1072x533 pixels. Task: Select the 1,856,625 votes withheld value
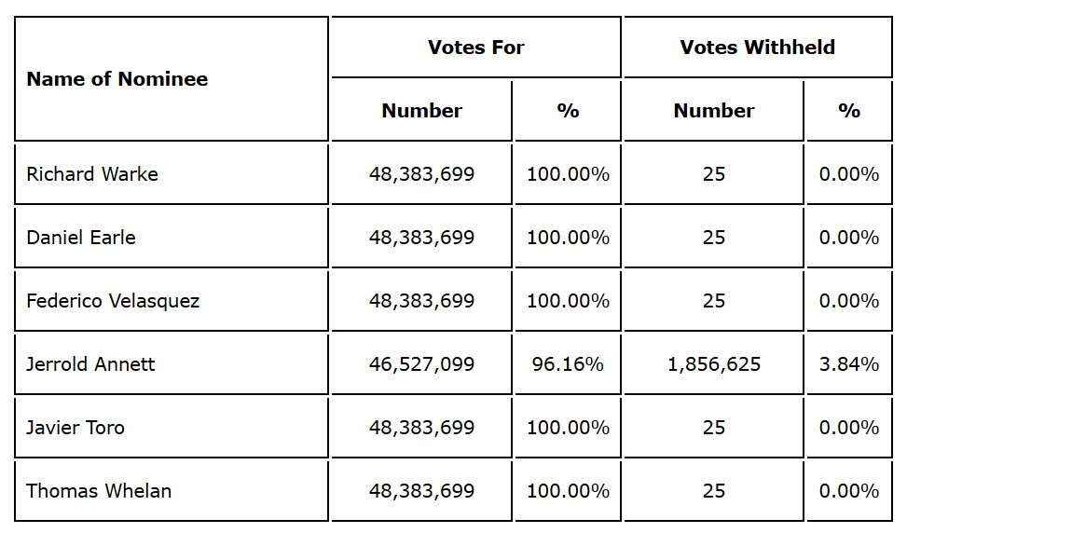[713, 364]
